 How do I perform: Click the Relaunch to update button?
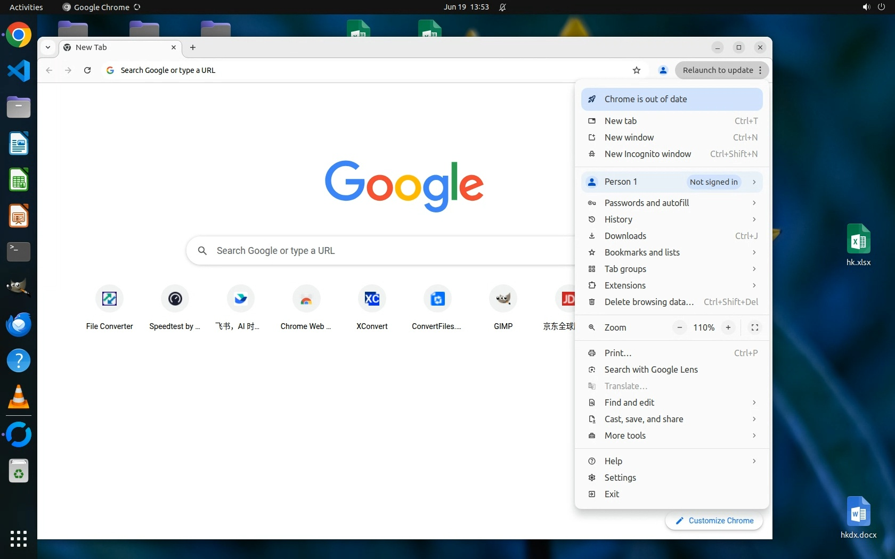pyautogui.click(x=717, y=70)
